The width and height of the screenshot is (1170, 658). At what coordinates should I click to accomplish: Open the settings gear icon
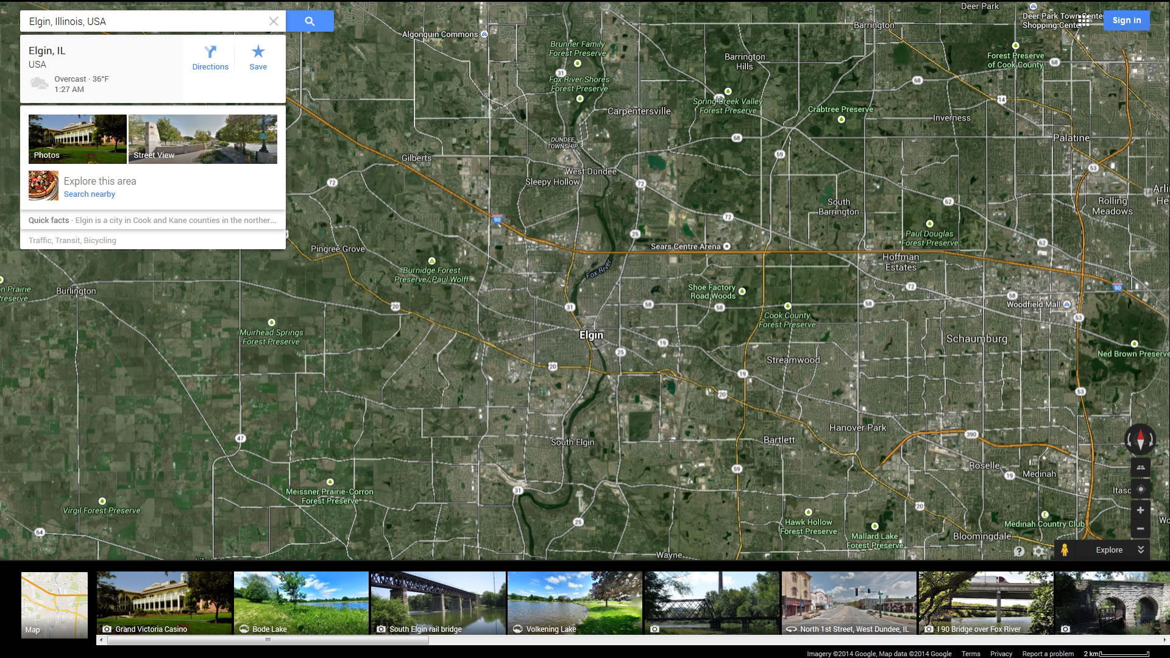coord(1039,551)
